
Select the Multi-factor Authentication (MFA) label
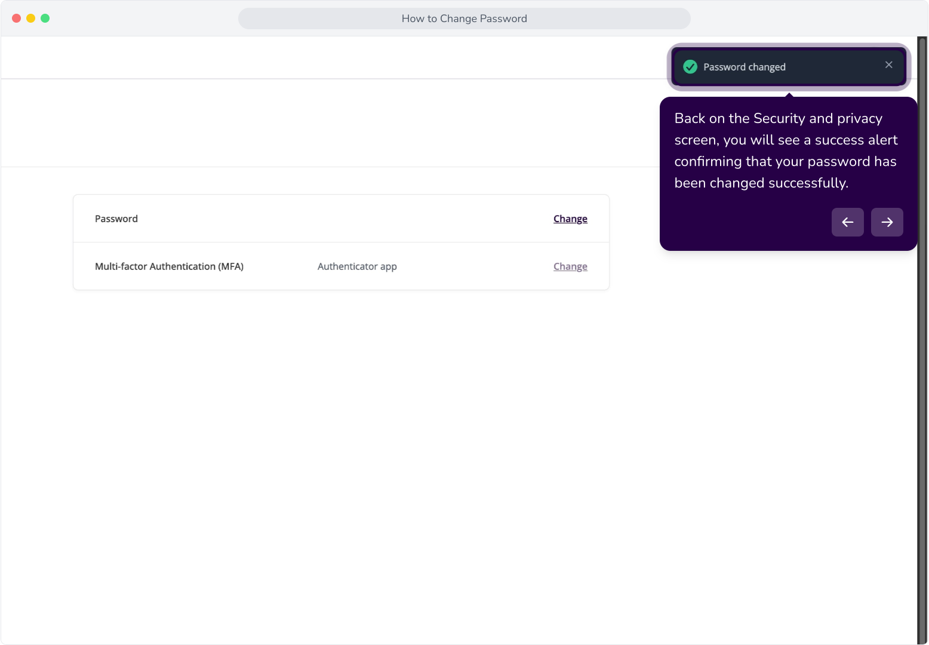pos(169,266)
